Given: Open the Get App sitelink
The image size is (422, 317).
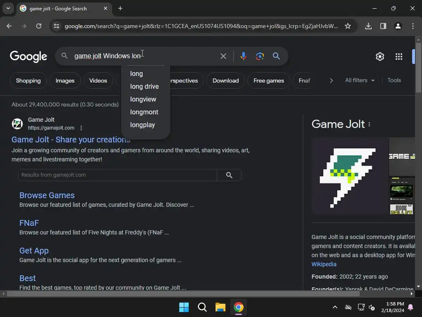Looking at the screenshot, I should point(34,251).
